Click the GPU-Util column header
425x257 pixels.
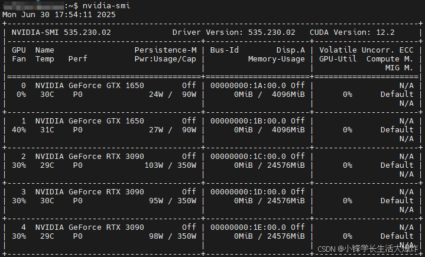coord(338,59)
